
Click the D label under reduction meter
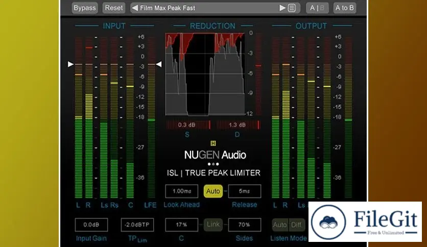click(237, 135)
